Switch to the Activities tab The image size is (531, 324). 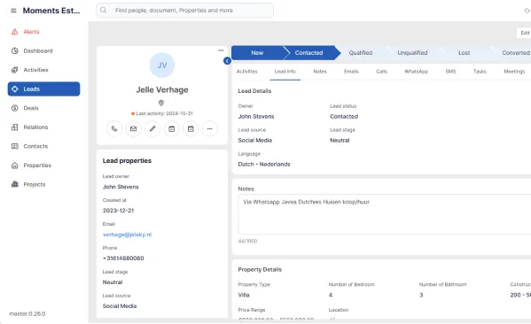(x=246, y=72)
